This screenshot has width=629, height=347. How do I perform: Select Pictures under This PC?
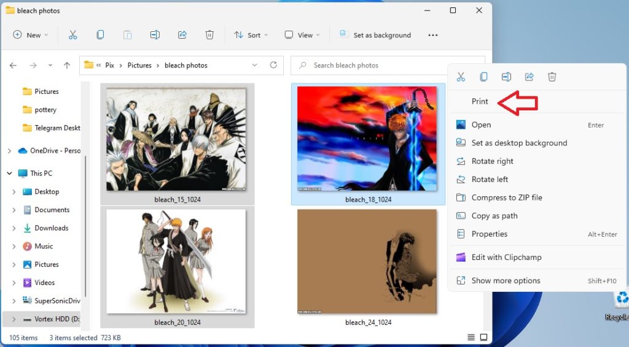[41, 265]
